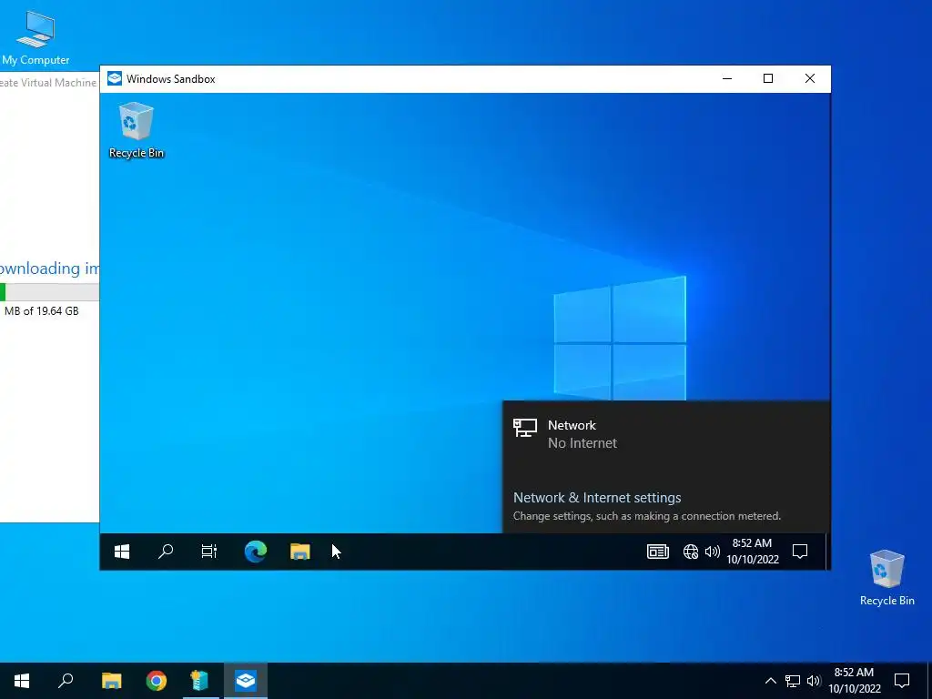Maximize the Windows Sandbox window

point(768,78)
